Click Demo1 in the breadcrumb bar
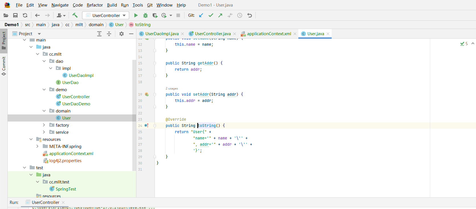The width and height of the screenshot is (476, 209). pos(12,25)
